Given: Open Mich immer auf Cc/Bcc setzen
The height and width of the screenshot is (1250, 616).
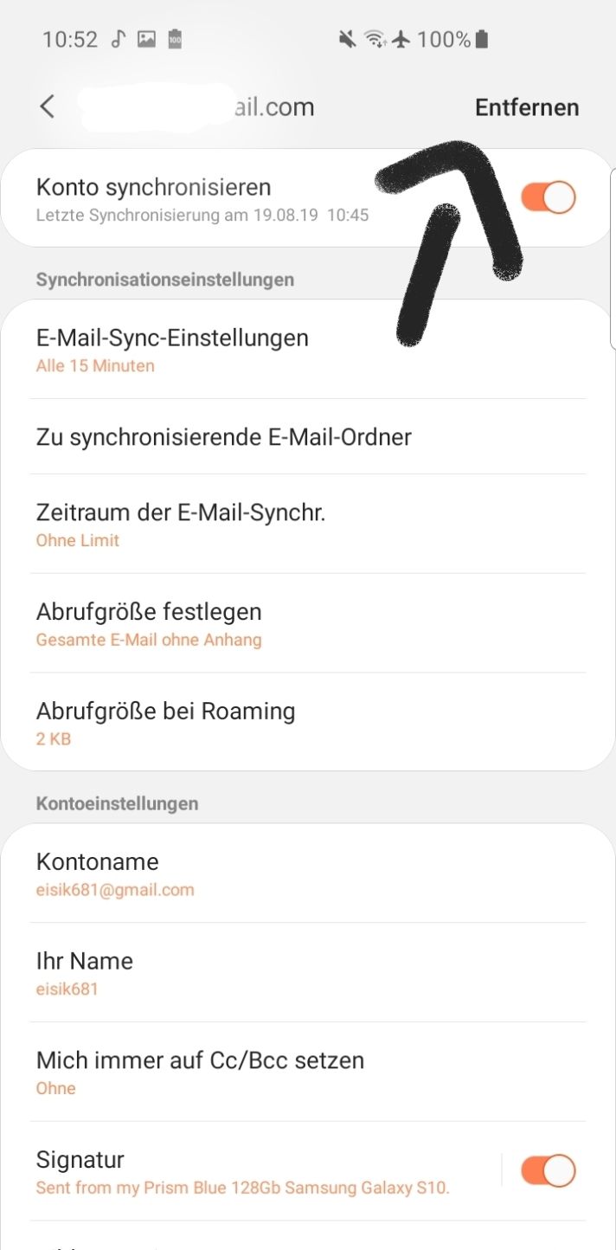Looking at the screenshot, I should pyautogui.click(x=308, y=1072).
